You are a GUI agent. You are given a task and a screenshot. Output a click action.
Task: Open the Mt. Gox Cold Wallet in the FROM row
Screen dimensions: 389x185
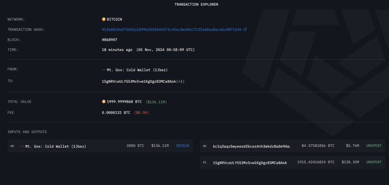[x=137, y=69]
